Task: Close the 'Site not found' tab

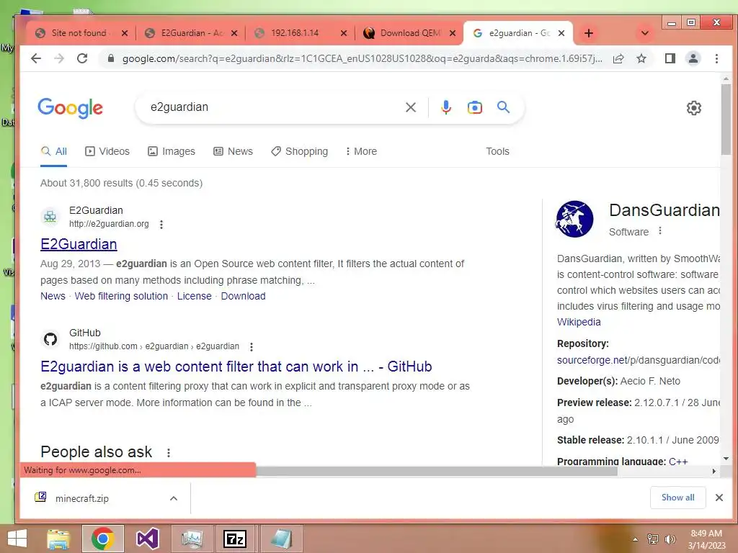Action: (124, 33)
